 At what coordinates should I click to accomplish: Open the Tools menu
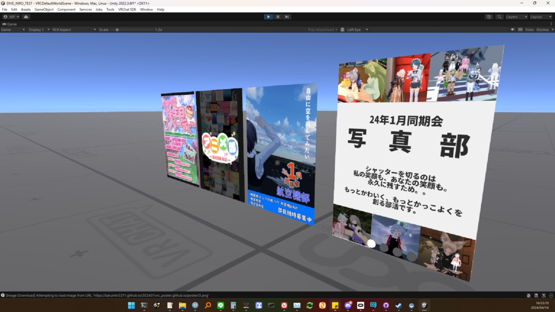click(x=110, y=10)
